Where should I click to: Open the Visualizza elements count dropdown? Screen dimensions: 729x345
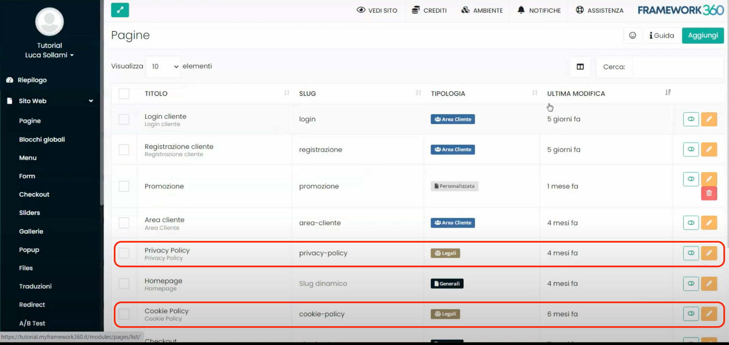pyautogui.click(x=163, y=66)
